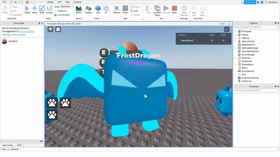Click the bottom paw pet icon
280x157 pixels.
[52, 115]
